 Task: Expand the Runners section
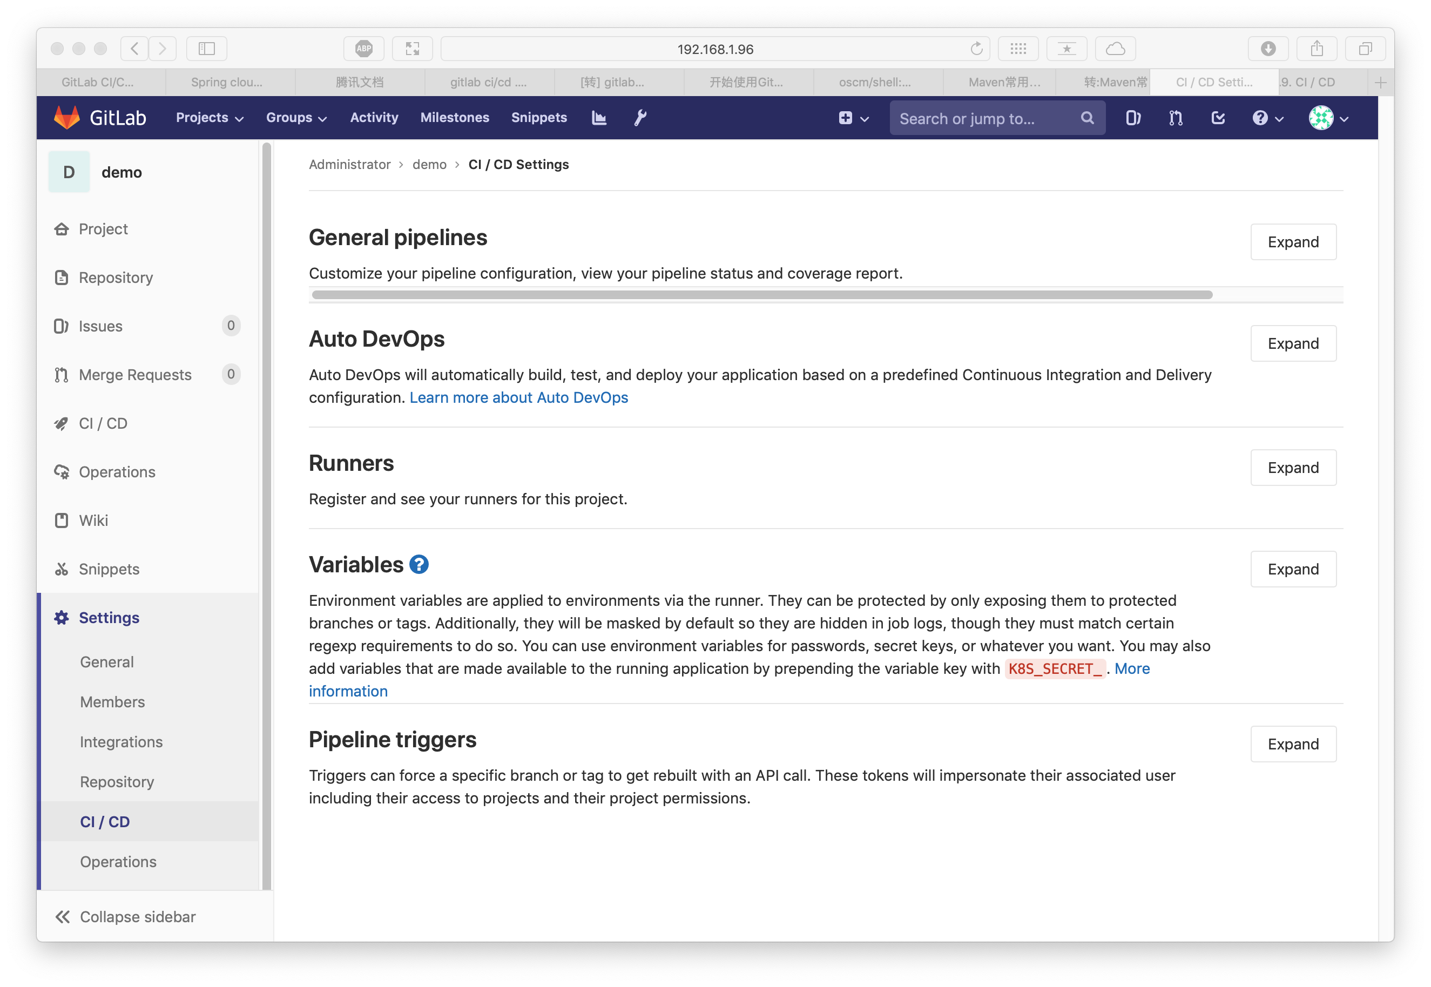(x=1292, y=468)
